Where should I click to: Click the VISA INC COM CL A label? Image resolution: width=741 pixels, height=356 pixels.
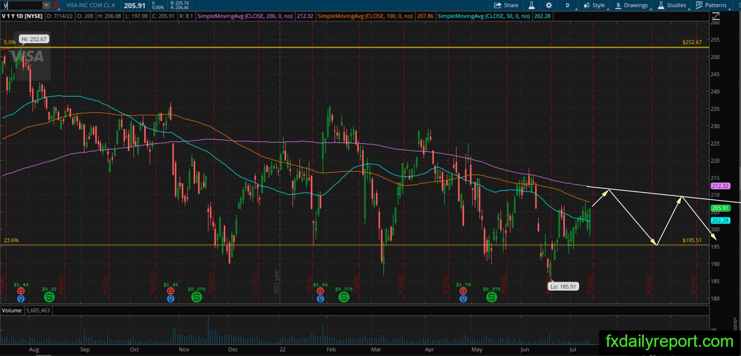point(91,5)
